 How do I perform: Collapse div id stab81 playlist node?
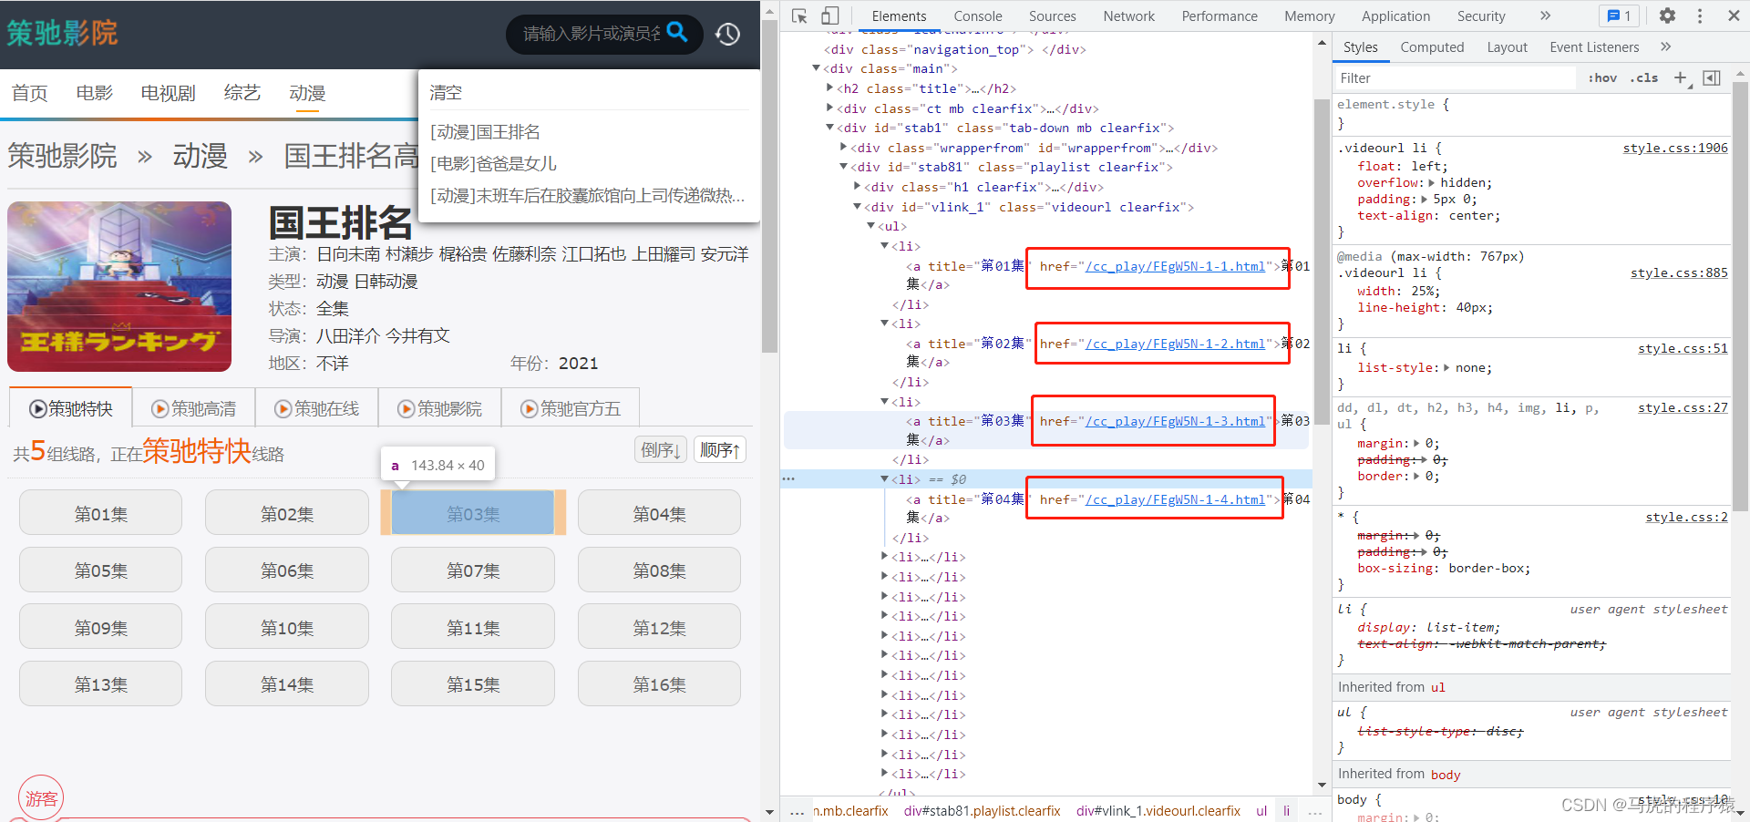tap(843, 167)
